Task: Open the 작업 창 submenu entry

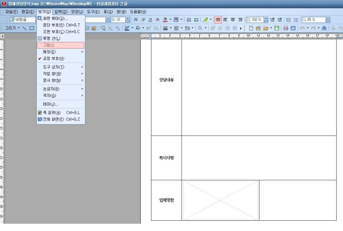Action: click(61, 74)
